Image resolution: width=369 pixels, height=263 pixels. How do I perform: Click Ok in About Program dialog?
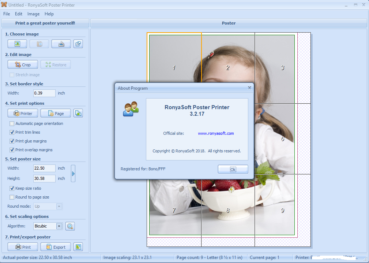pyautogui.click(x=233, y=169)
